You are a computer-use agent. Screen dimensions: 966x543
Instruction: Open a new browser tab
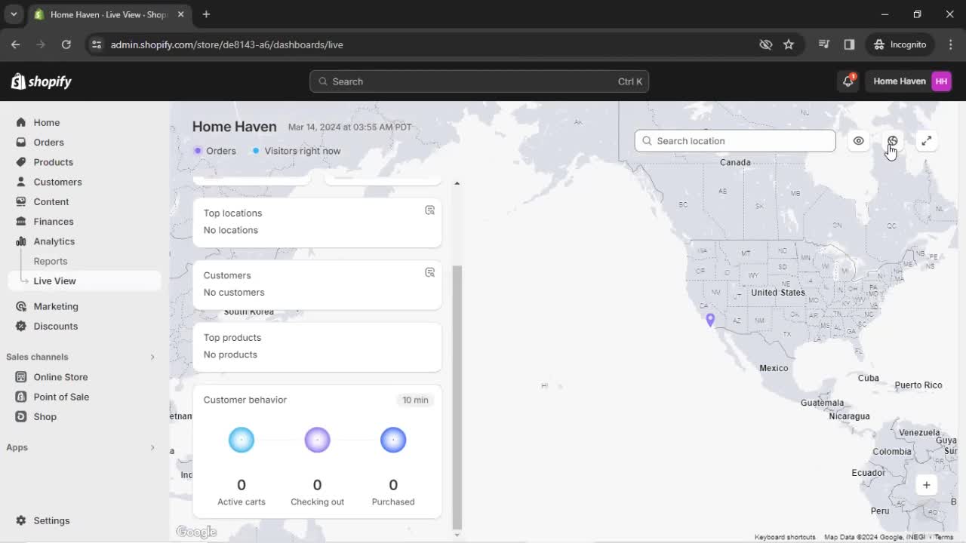click(x=206, y=14)
